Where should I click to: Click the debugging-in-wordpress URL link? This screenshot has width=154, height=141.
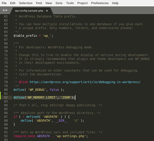pyautogui.click(x=85, y=82)
